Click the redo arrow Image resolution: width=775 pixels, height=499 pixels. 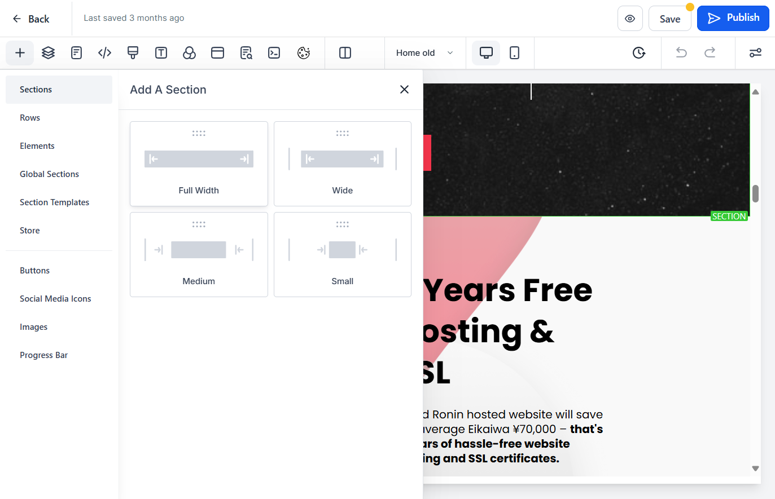click(x=710, y=53)
